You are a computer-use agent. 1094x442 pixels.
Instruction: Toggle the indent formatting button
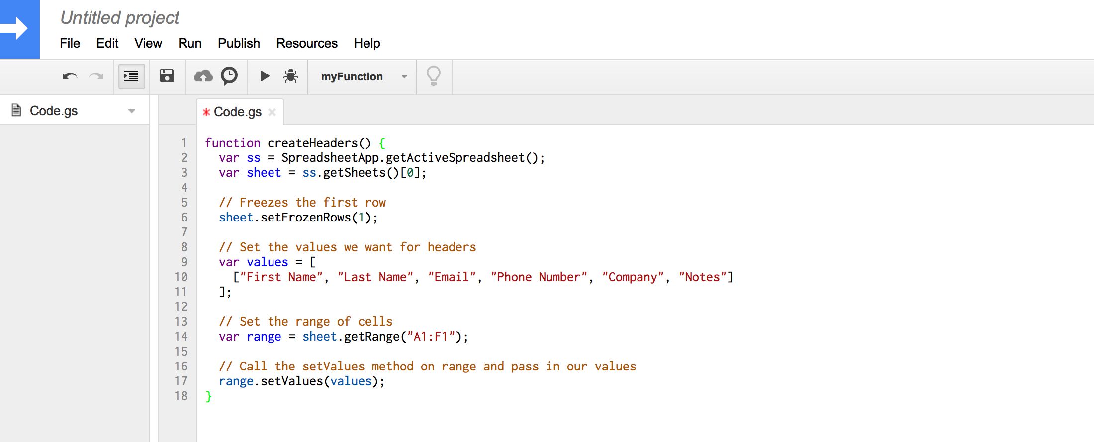(x=131, y=76)
